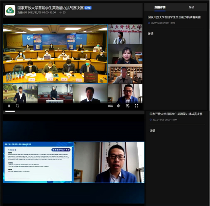Toggle picture-in-picture screen mode icon
Screen dimensions: 210x206
point(128,106)
